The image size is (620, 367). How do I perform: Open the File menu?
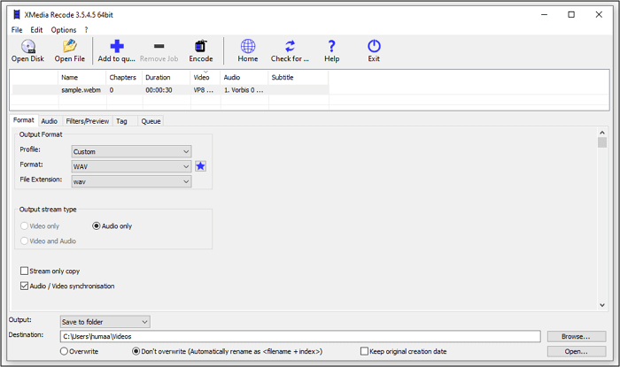click(17, 29)
